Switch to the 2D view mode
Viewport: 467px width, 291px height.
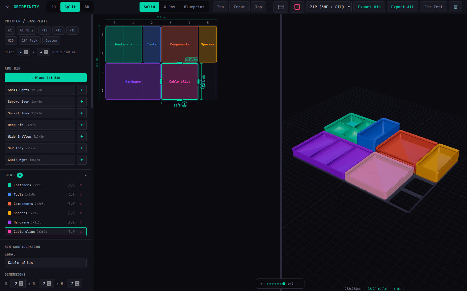click(53, 7)
